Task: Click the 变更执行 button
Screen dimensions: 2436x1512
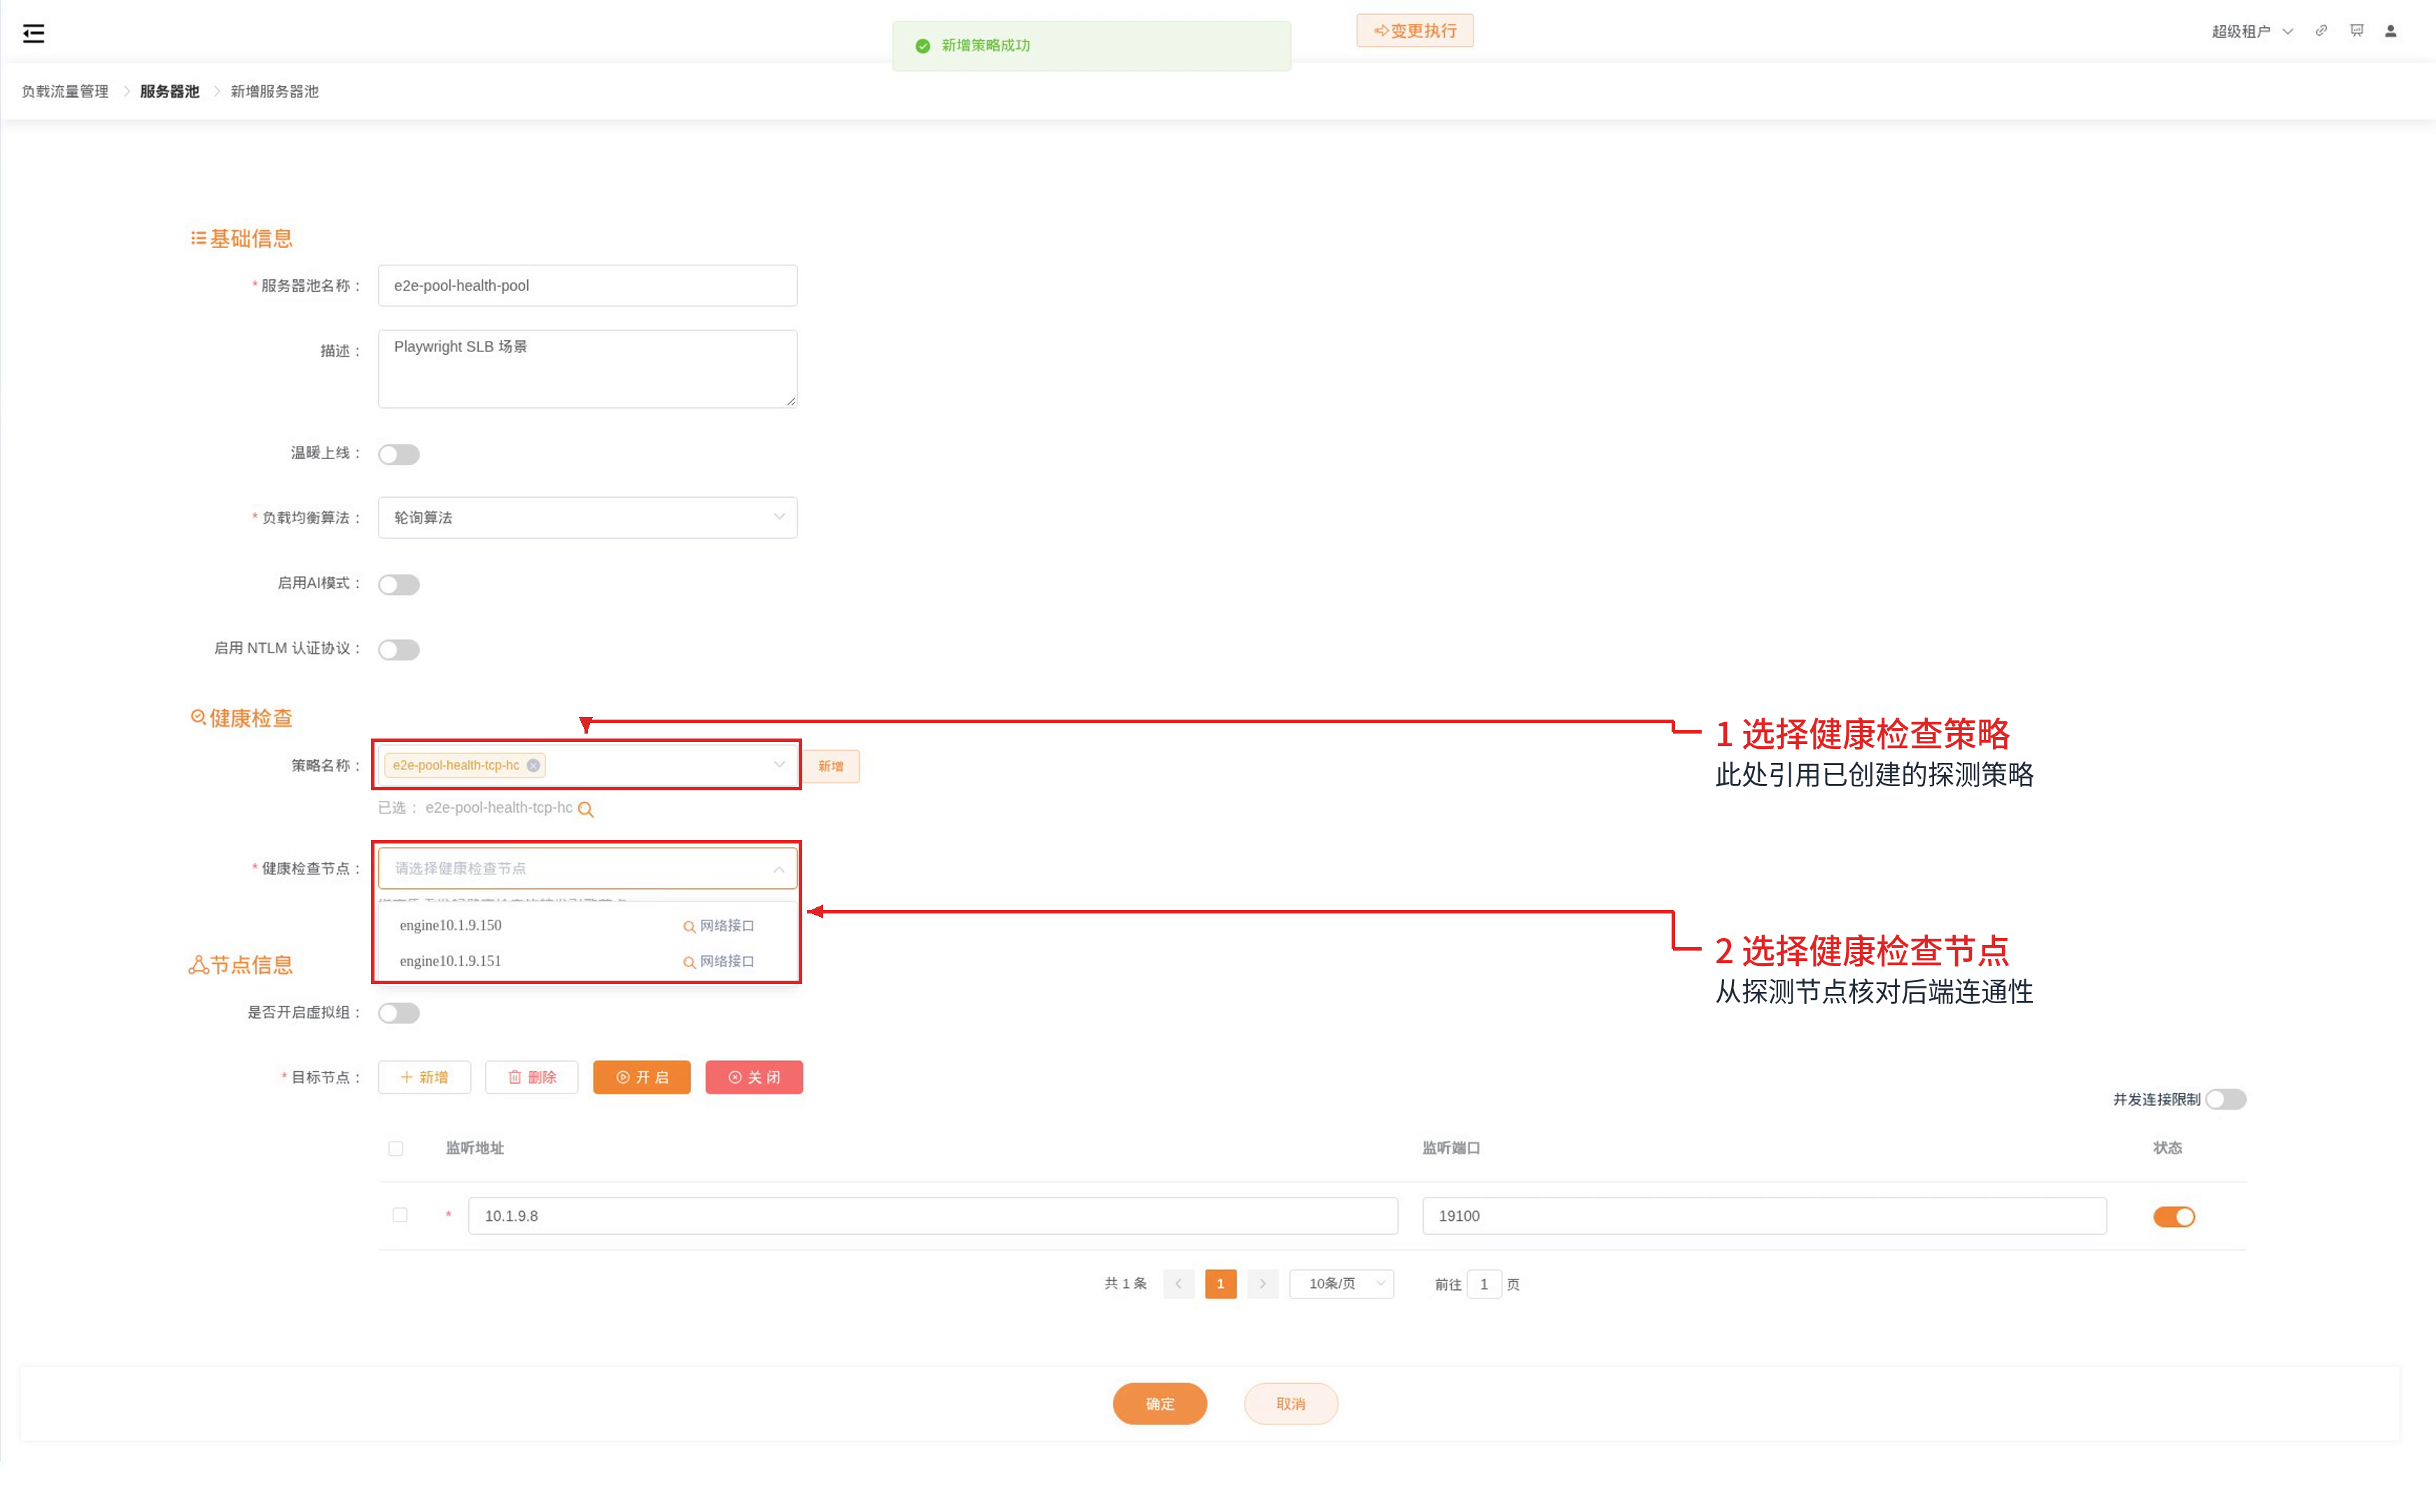Action: [x=1414, y=31]
